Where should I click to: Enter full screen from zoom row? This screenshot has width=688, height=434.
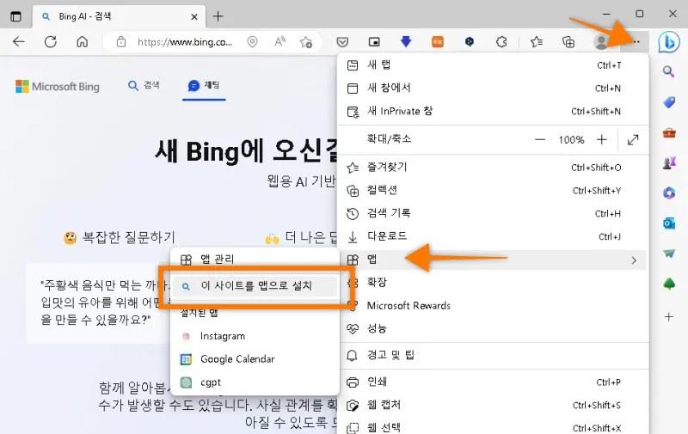coord(633,140)
